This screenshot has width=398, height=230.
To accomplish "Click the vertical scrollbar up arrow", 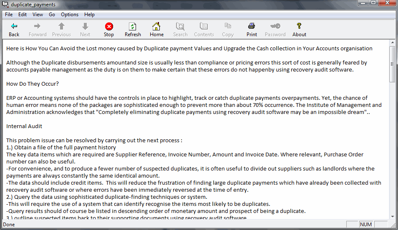I will (393, 43).
